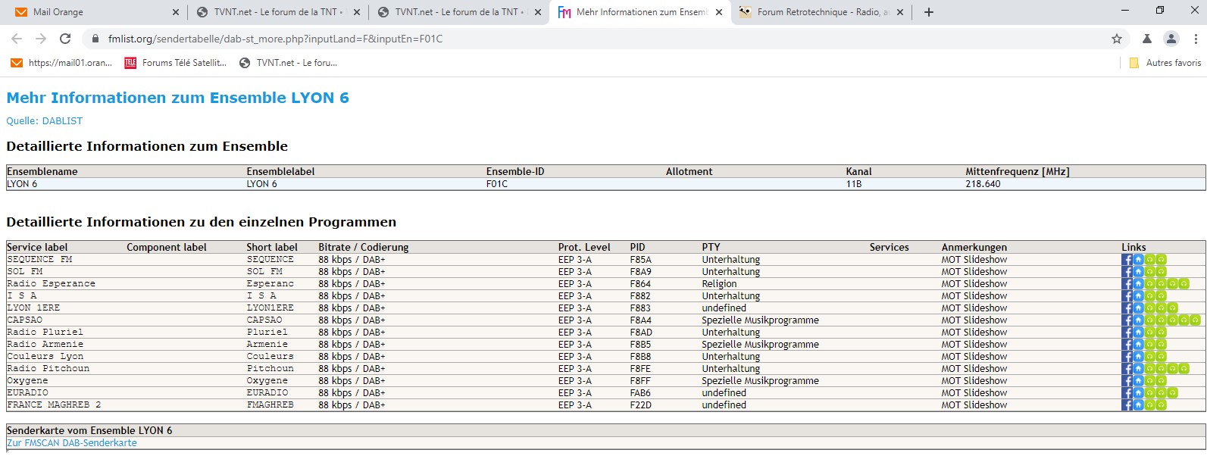Click PID value FAB6

pyautogui.click(x=640, y=393)
